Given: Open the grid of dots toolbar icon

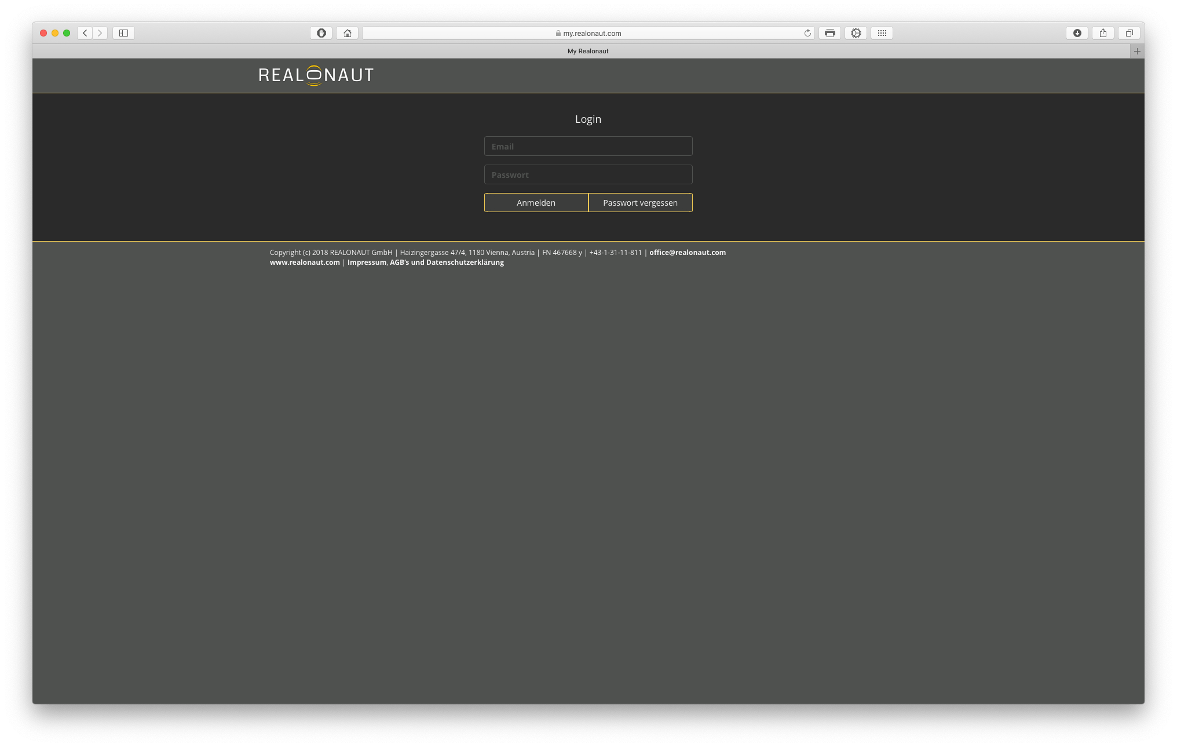Looking at the screenshot, I should pyautogui.click(x=882, y=33).
